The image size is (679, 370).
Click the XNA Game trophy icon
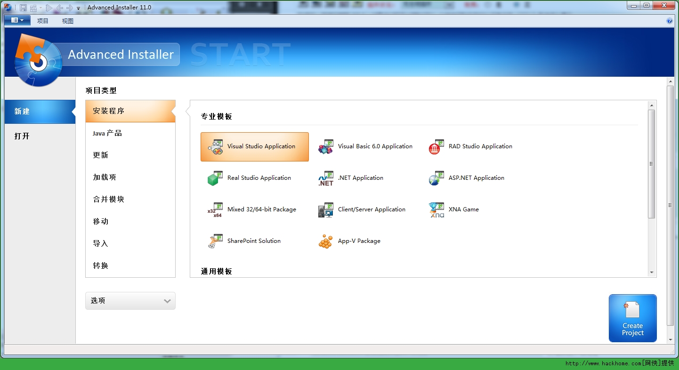point(436,210)
